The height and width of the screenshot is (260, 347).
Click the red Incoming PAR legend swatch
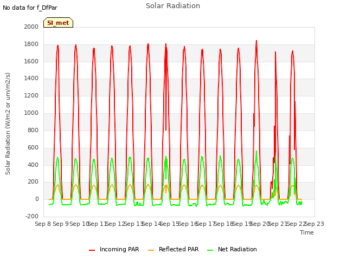pos(92,250)
